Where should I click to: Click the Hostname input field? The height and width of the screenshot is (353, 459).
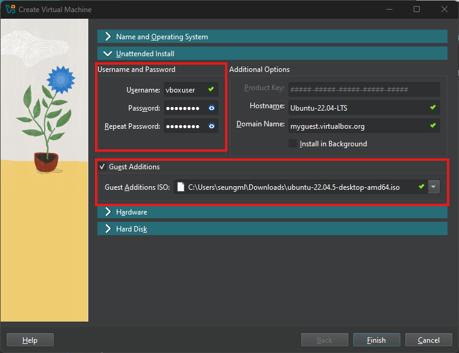point(364,108)
